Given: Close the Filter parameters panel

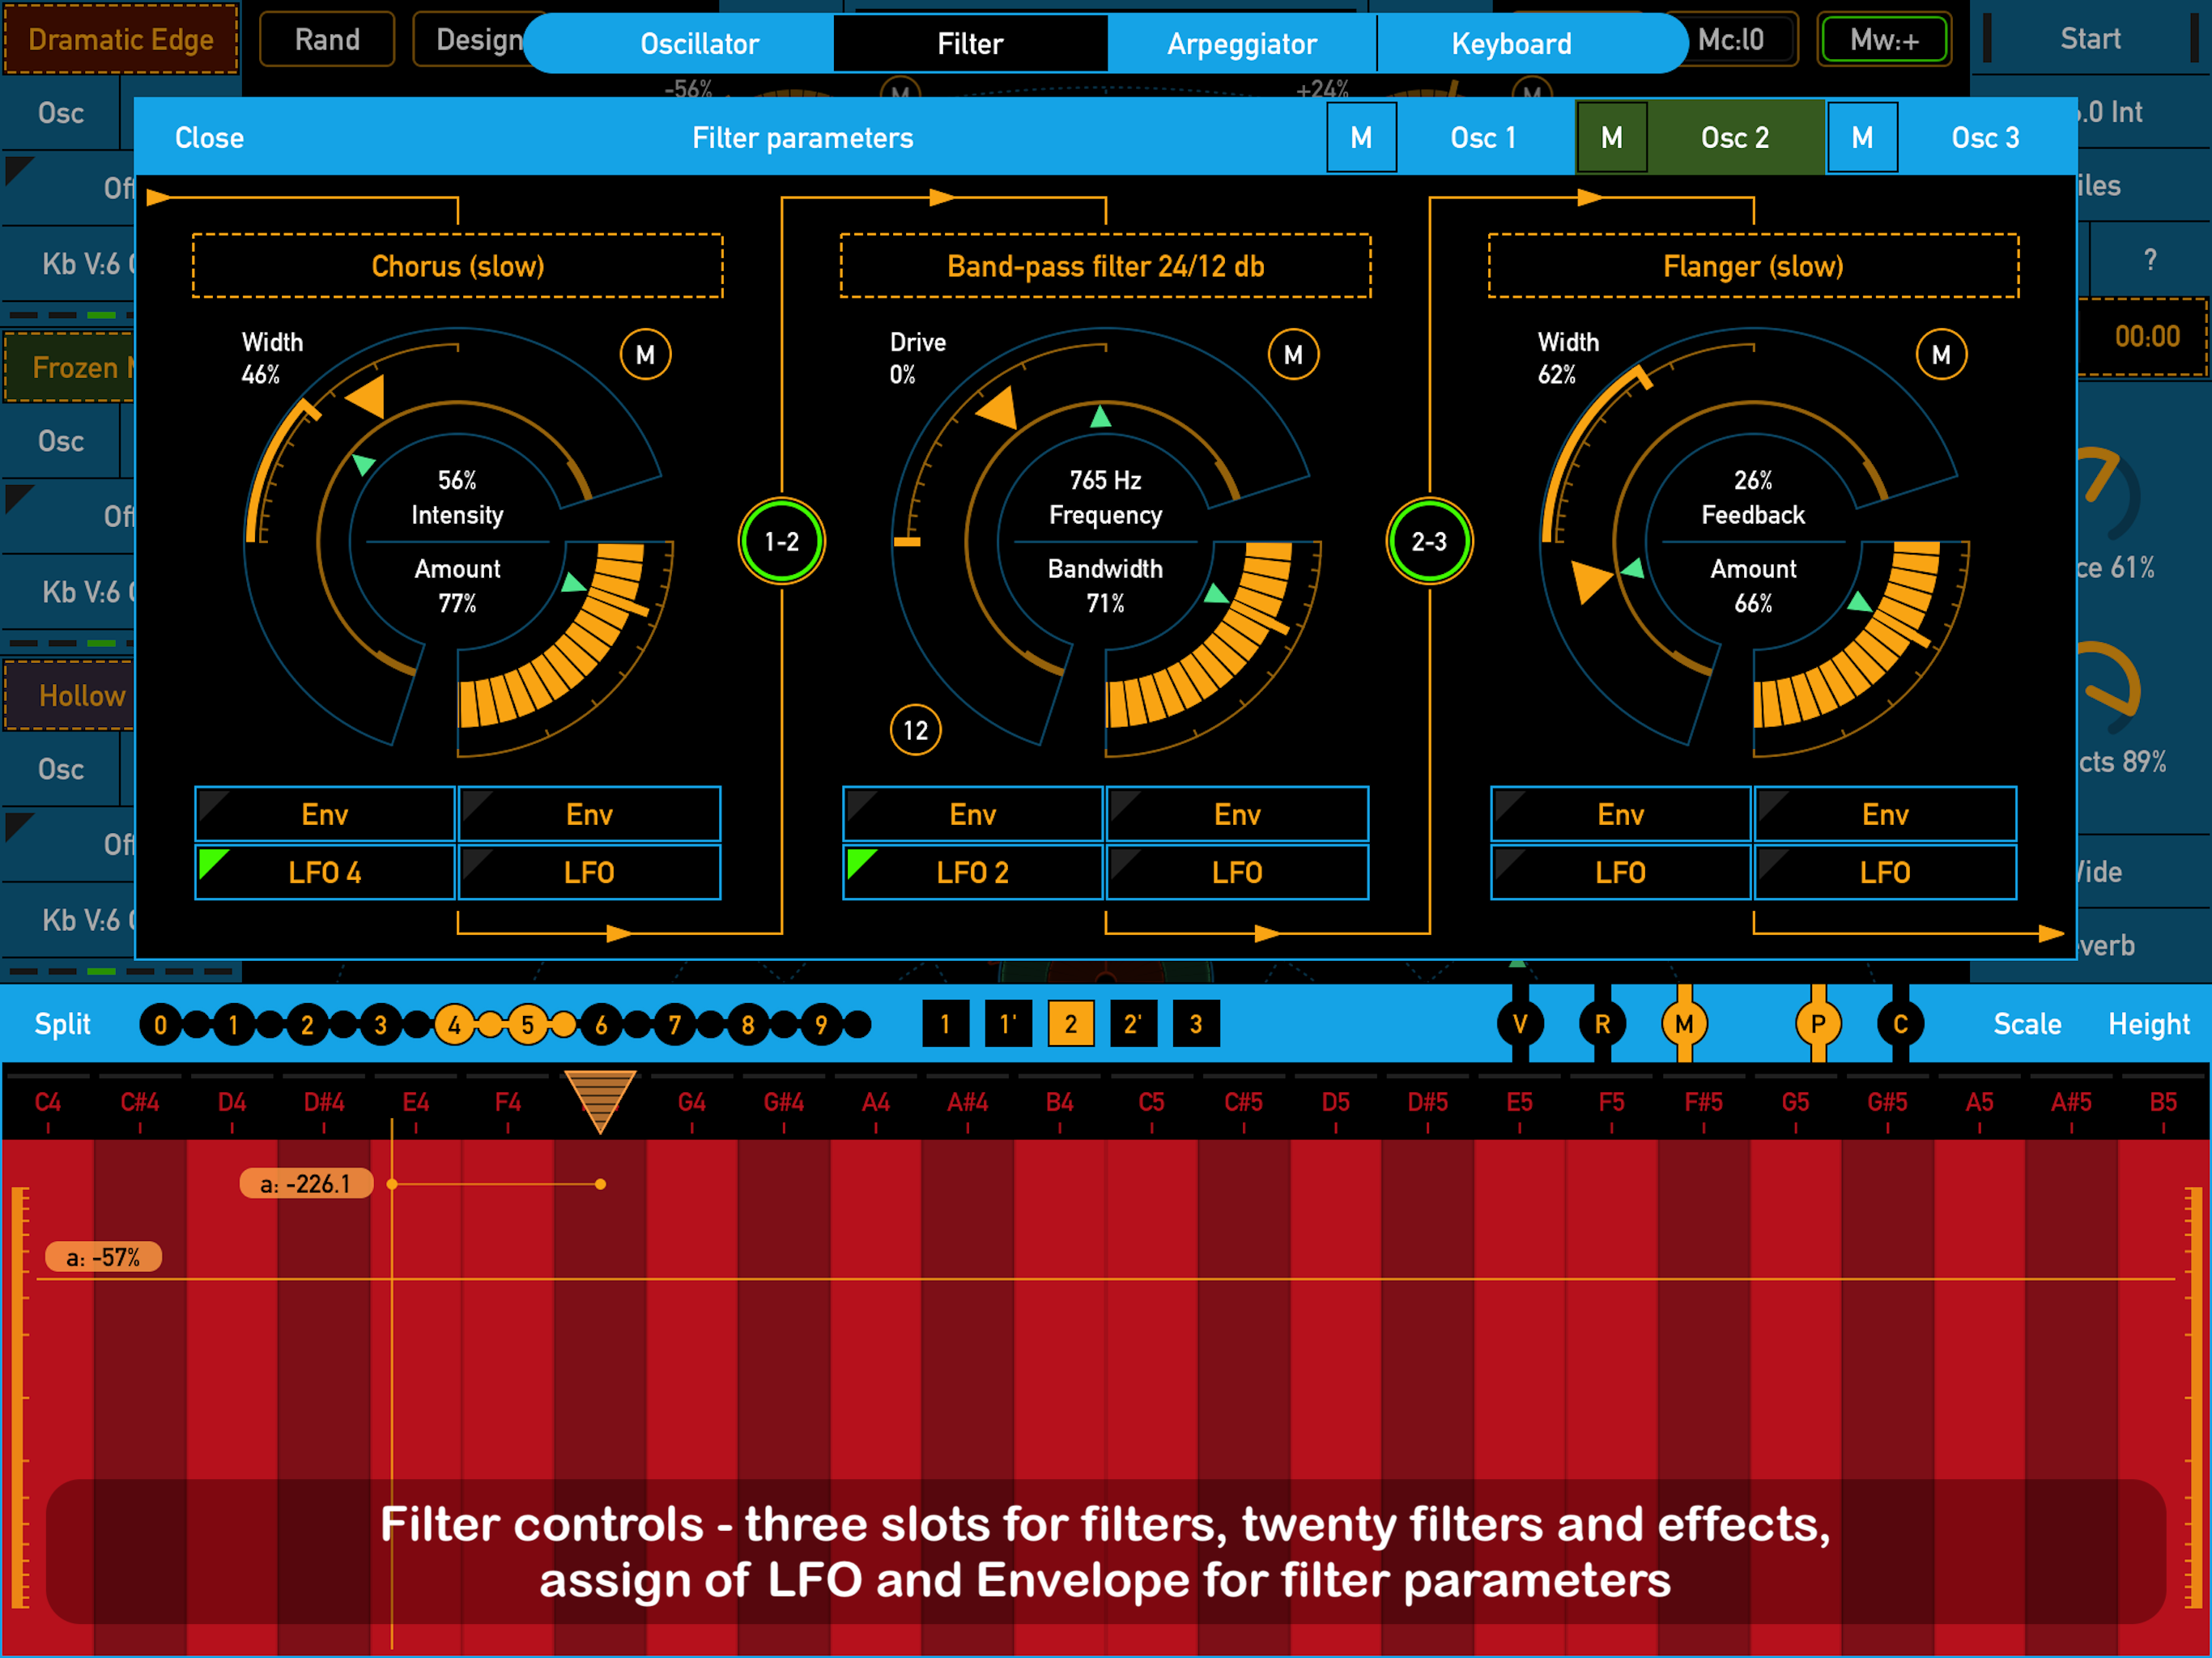Looking at the screenshot, I should coord(209,138).
